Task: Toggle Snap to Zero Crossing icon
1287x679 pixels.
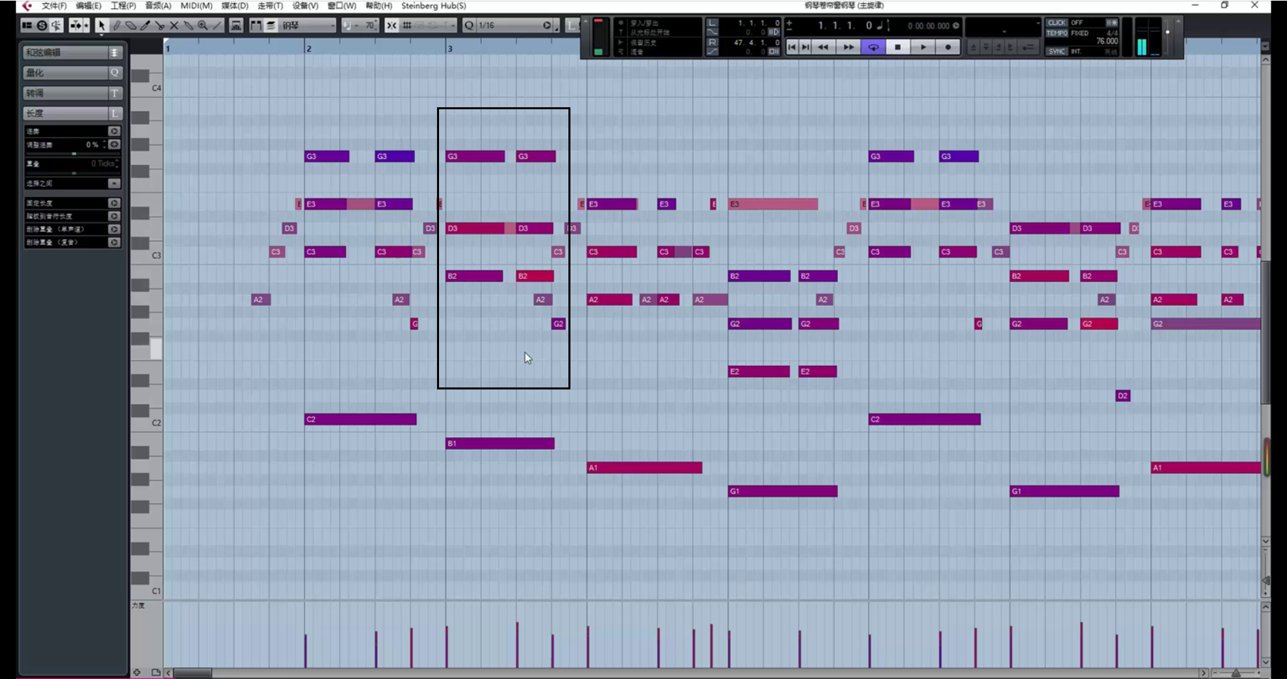Action: click(391, 25)
